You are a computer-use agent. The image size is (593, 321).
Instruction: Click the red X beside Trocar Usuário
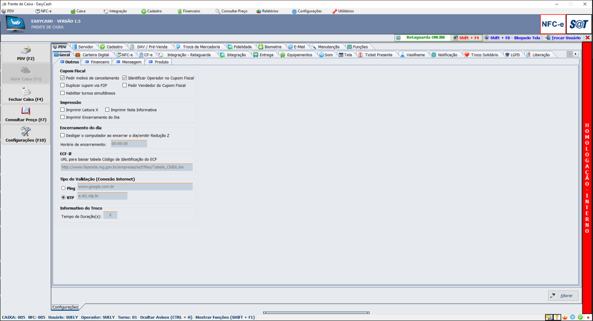click(x=588, y=38)
